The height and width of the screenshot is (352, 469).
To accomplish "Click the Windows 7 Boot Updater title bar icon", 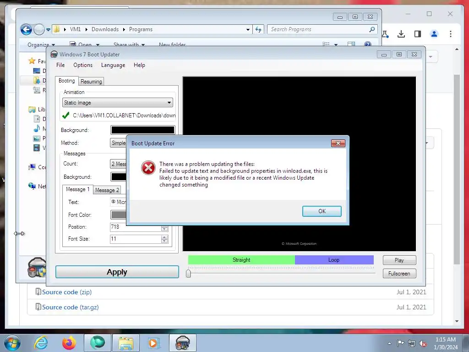I will pos(54,54).
